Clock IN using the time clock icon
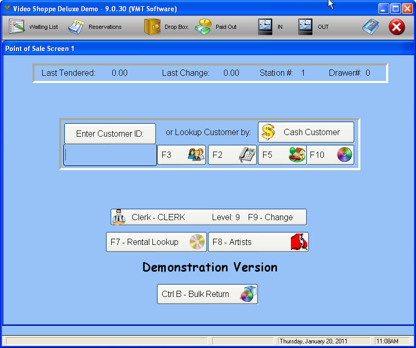The height and width of the screenshot is (348, 416). pos(265,27)
